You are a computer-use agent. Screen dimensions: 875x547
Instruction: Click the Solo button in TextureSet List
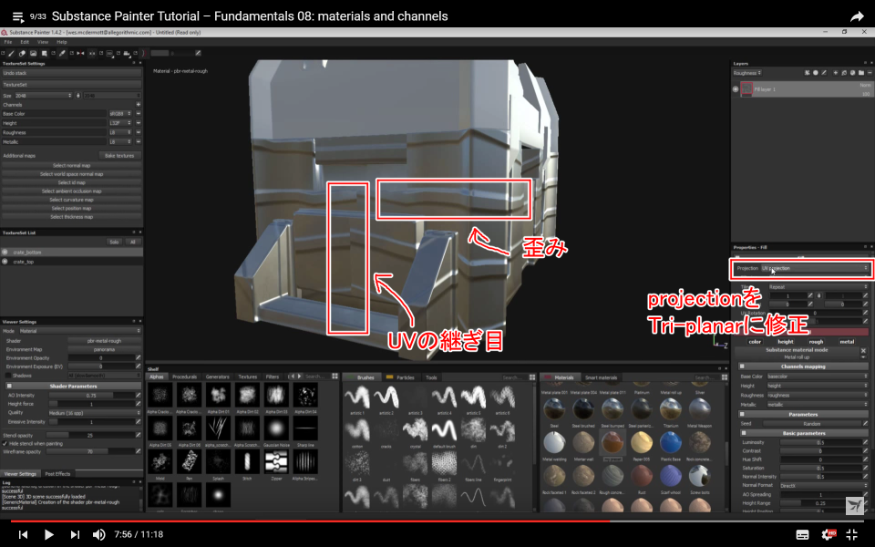[x=115, y=243]
